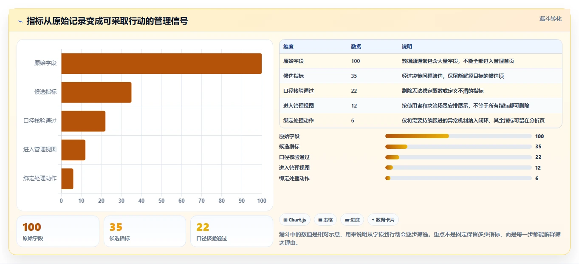Select the 表格 tag chip
The image size is (579, 264).
(325, 220)
